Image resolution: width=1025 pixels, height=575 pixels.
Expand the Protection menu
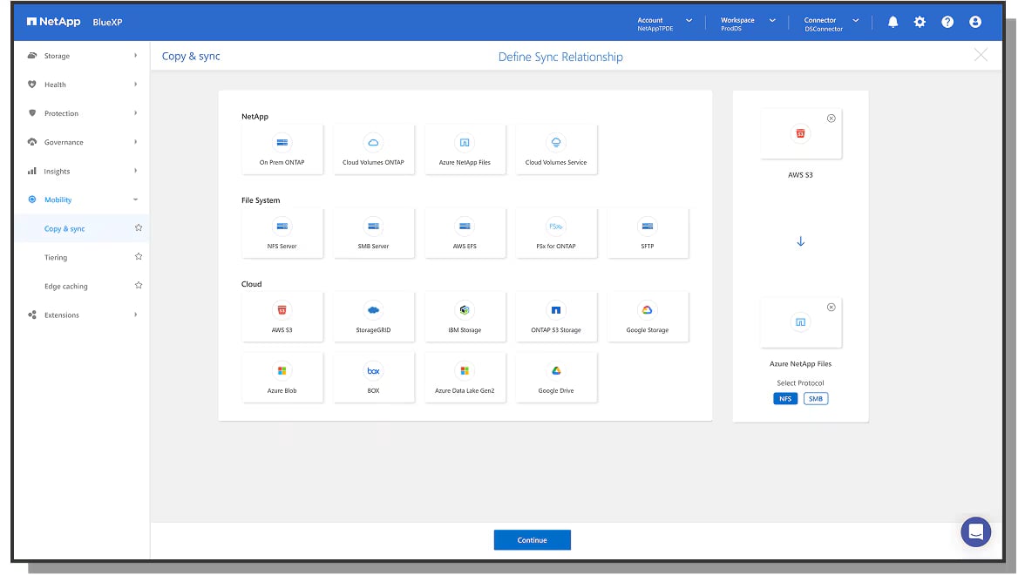(82, 113)
